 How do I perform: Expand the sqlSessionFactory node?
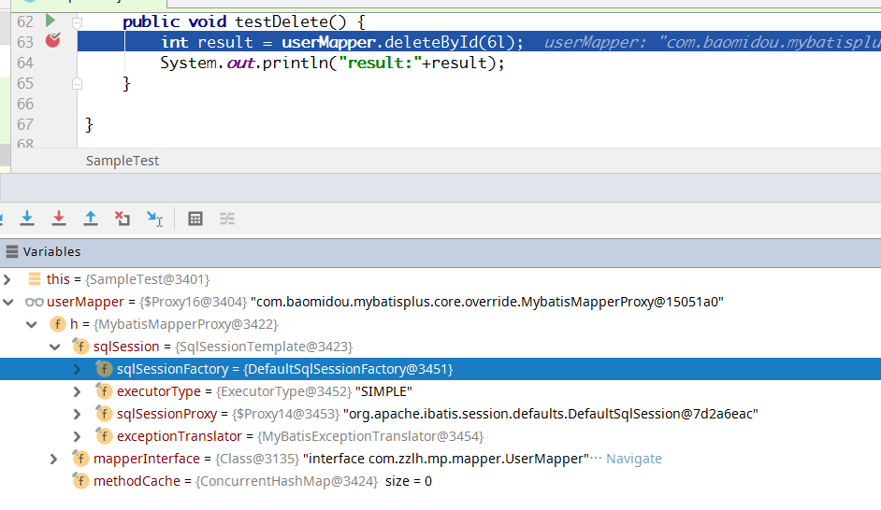pos(77,369)
